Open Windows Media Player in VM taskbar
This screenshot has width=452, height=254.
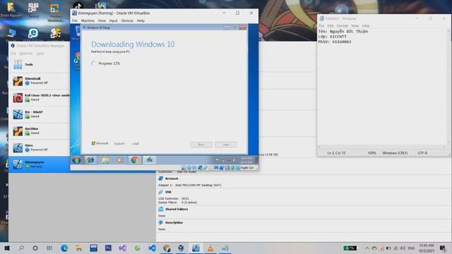(119, 160)
